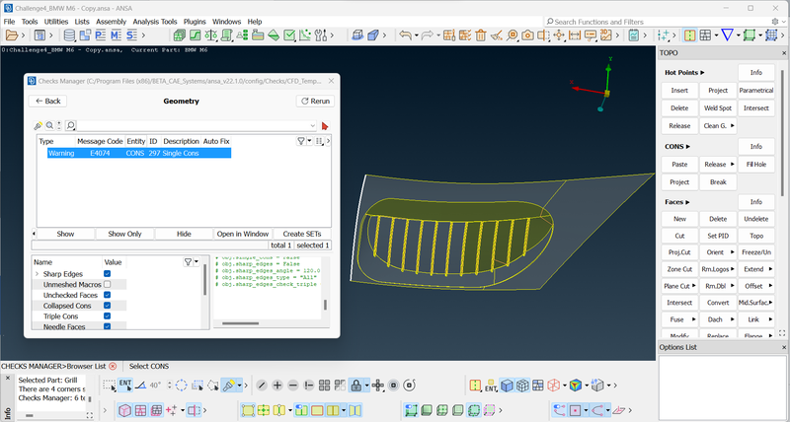Viewport: 790px width, 422px height.
Task: Open the Plugins menu
Action: point(195,22)
